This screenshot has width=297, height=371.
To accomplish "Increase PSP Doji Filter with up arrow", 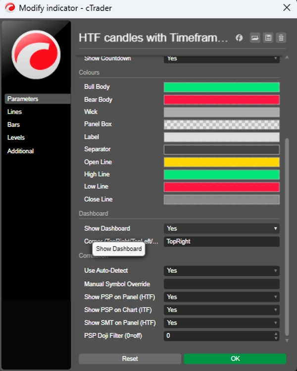I will [x=276, y=334].
